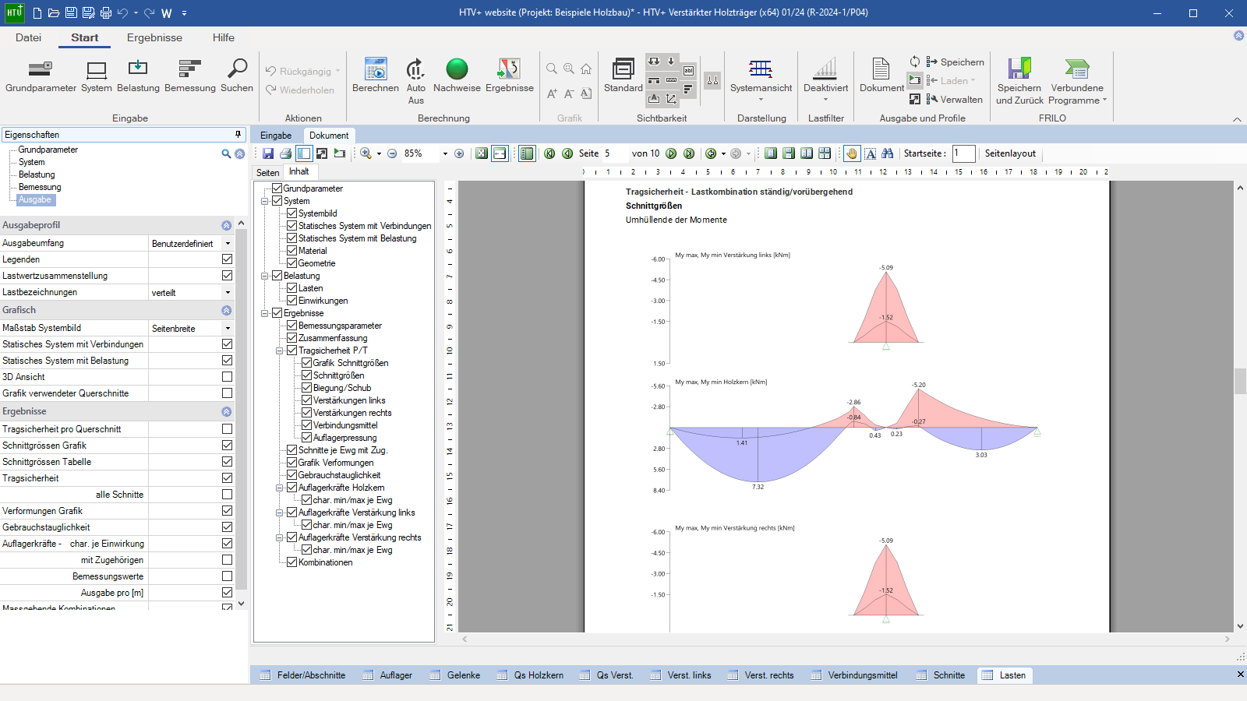Image resolution: width=1247 pixels, height=701 pixels.
Task: Select Belastung in the Eigenschaften tree
Action: click(x=37, y=174)
